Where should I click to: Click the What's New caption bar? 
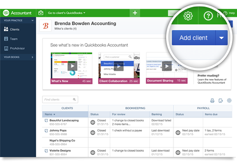[x=71, y=81]
